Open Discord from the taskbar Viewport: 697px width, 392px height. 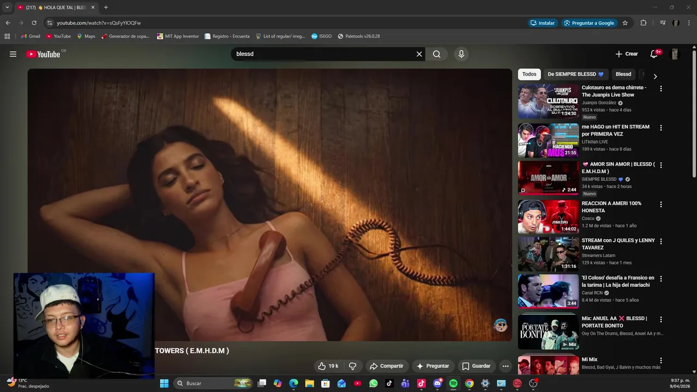coord(437,383)
